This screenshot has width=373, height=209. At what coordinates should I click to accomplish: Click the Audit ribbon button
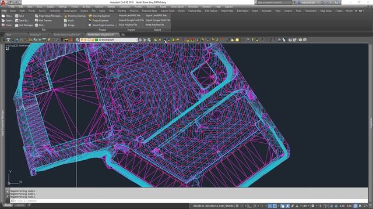click(69, 21)
